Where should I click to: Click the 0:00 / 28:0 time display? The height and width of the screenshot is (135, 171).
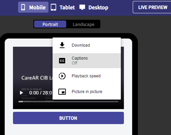[x=41, y=93]
